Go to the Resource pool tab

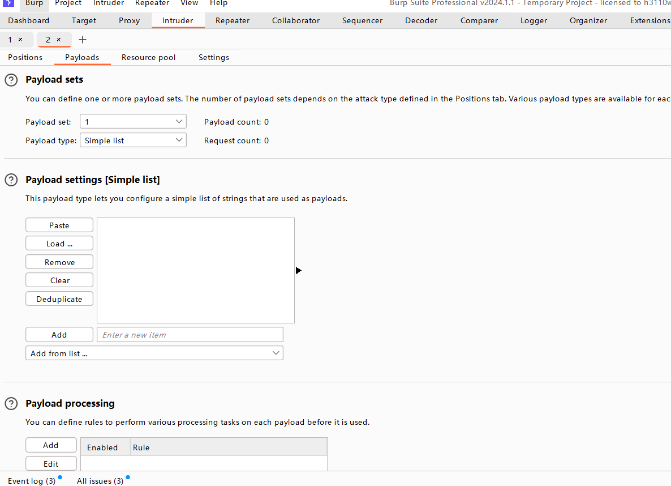tap(148, 57)
